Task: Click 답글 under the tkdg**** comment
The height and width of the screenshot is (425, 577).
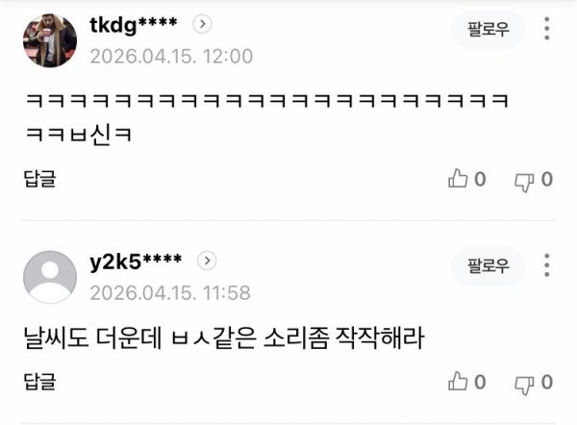Action: tap(39, 179)
